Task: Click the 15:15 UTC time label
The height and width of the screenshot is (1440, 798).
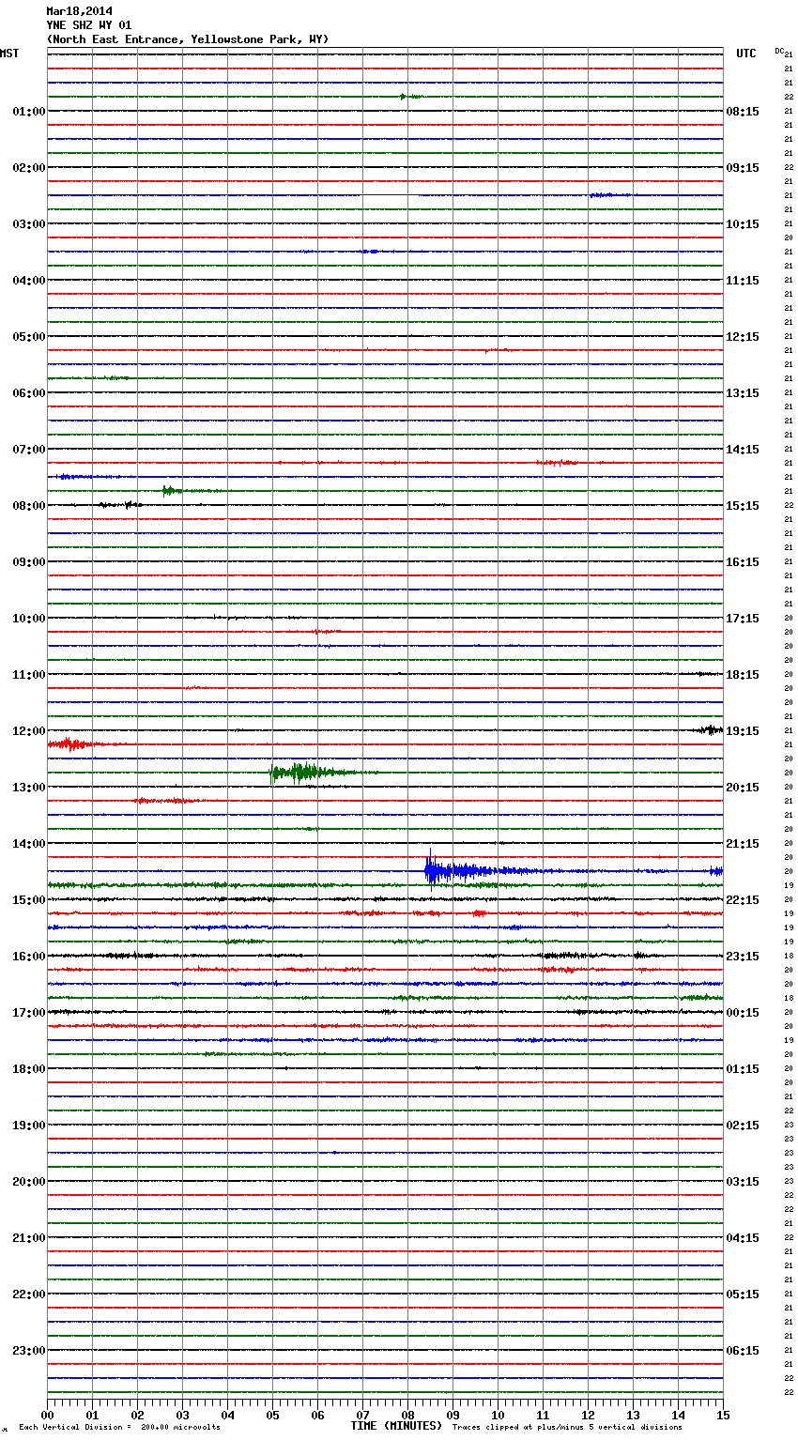Action: [743, 506]
